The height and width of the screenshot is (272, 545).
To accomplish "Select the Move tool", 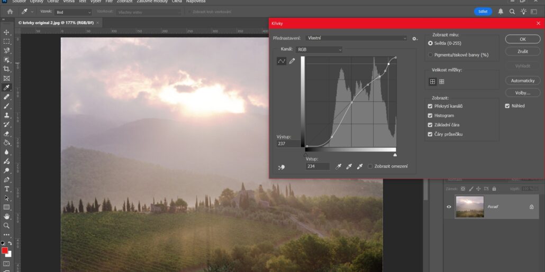I will point(6,32).
